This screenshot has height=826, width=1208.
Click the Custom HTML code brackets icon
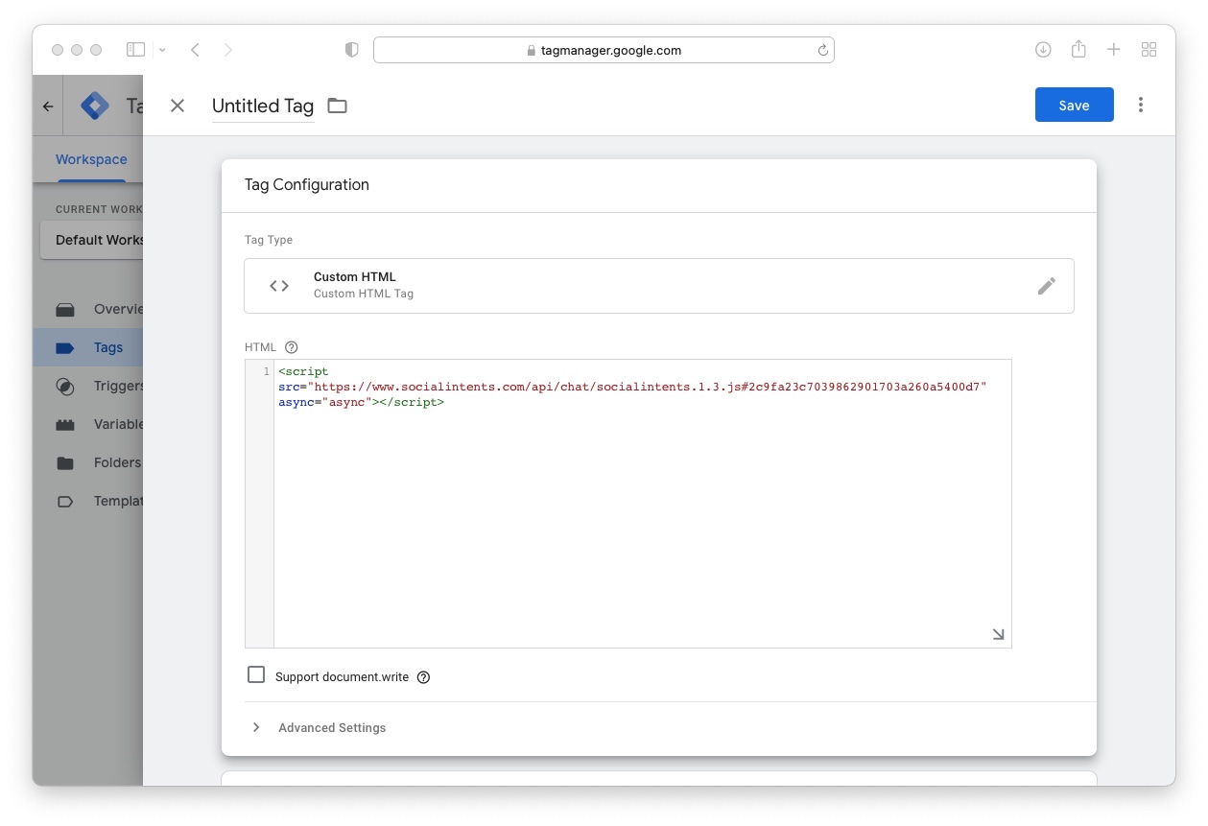pos(279,286)
